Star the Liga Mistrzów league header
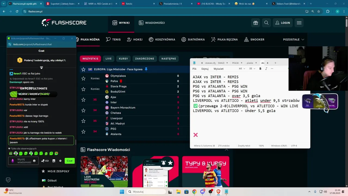This screenshot has height=196, width=348. pyautogui.click(x=83, y=69)
